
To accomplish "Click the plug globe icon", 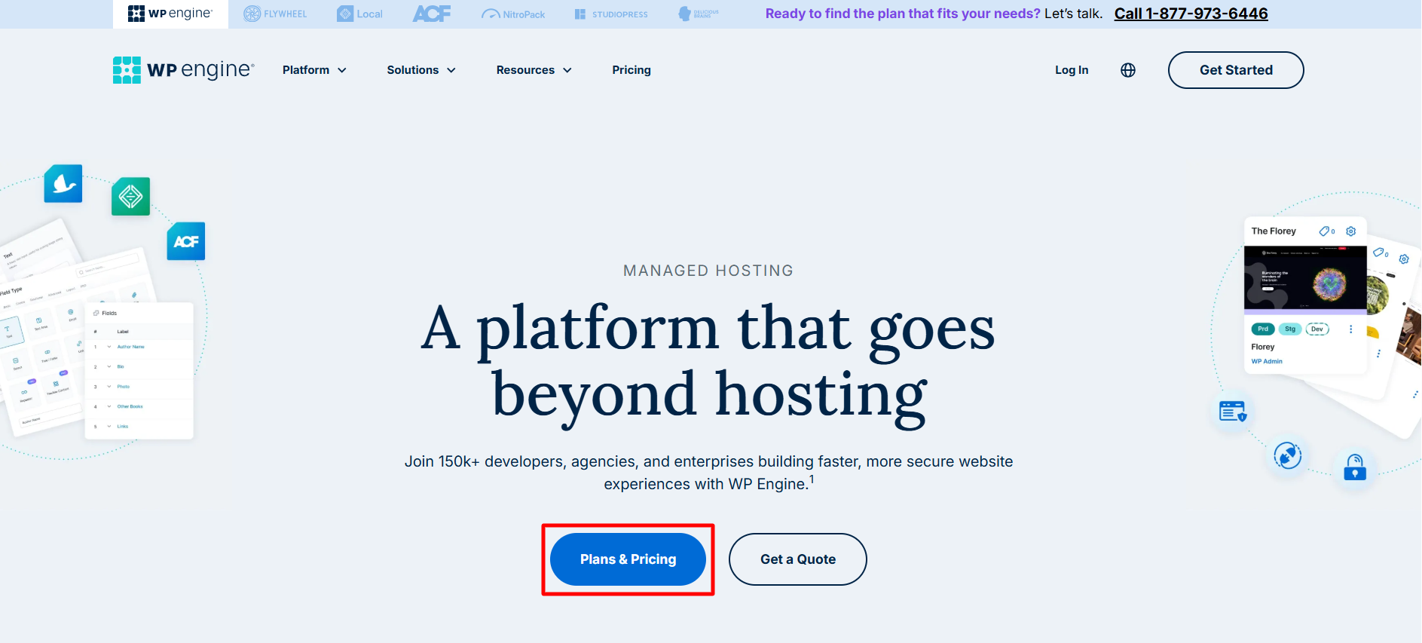I will tap(1288, 456).
